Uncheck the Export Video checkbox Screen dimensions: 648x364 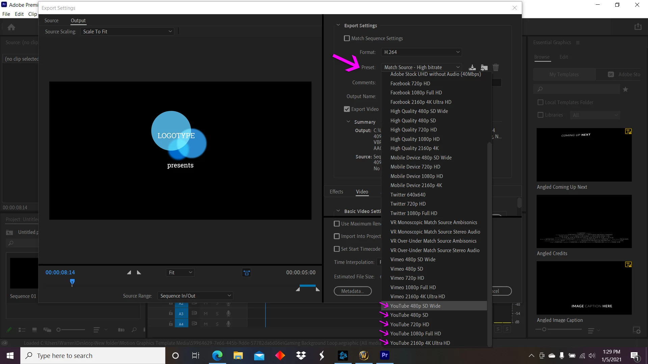347,109
